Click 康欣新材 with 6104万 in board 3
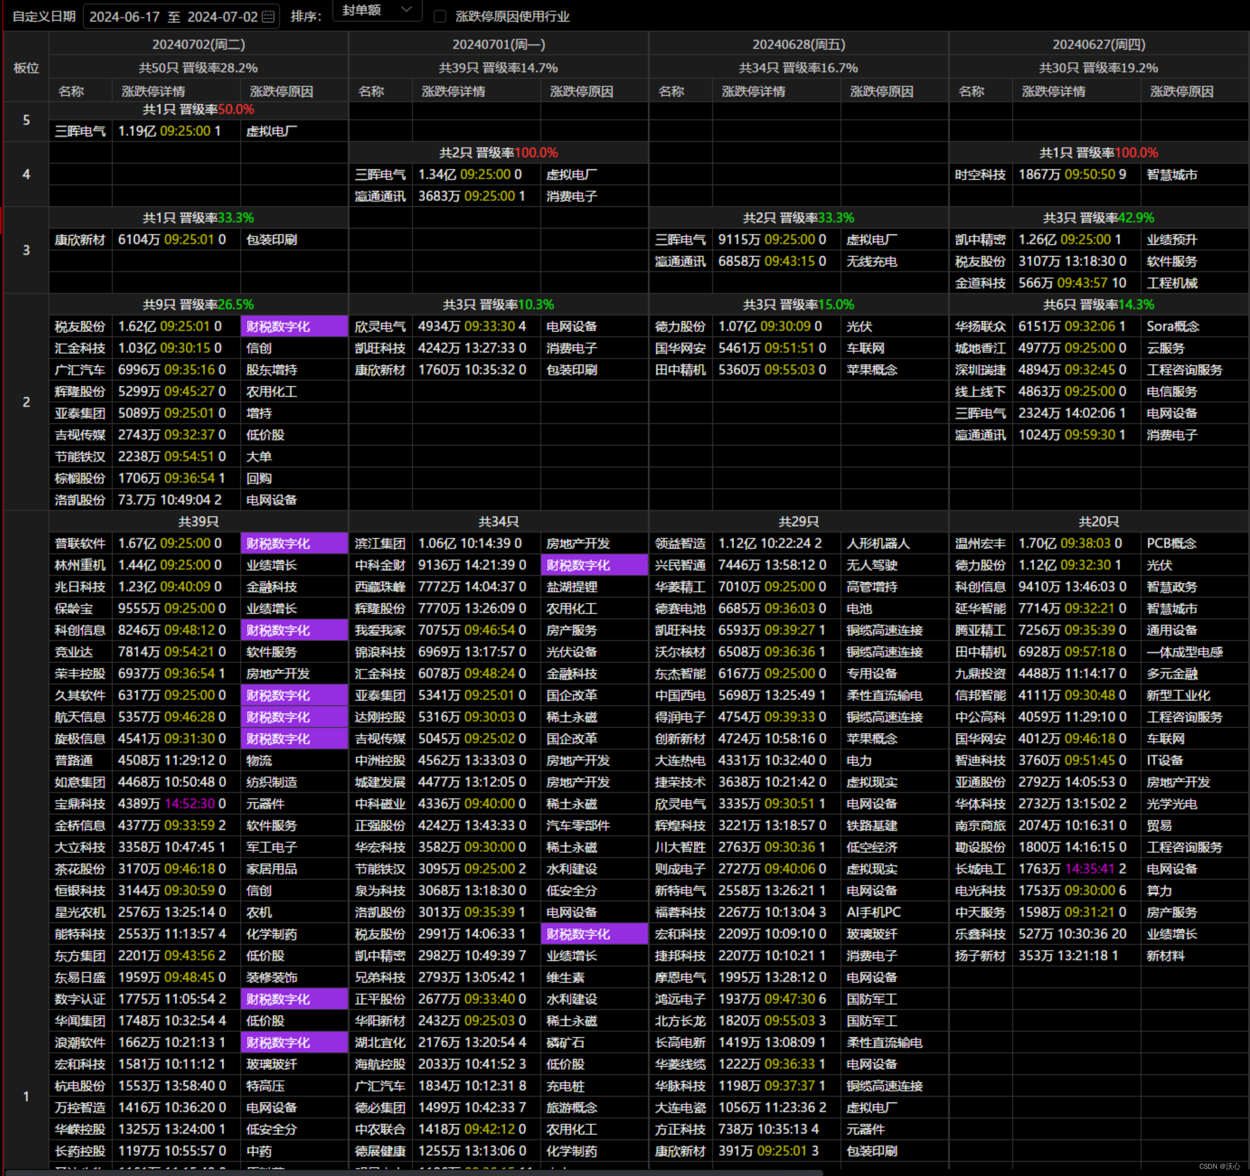 tap(81, 241)
